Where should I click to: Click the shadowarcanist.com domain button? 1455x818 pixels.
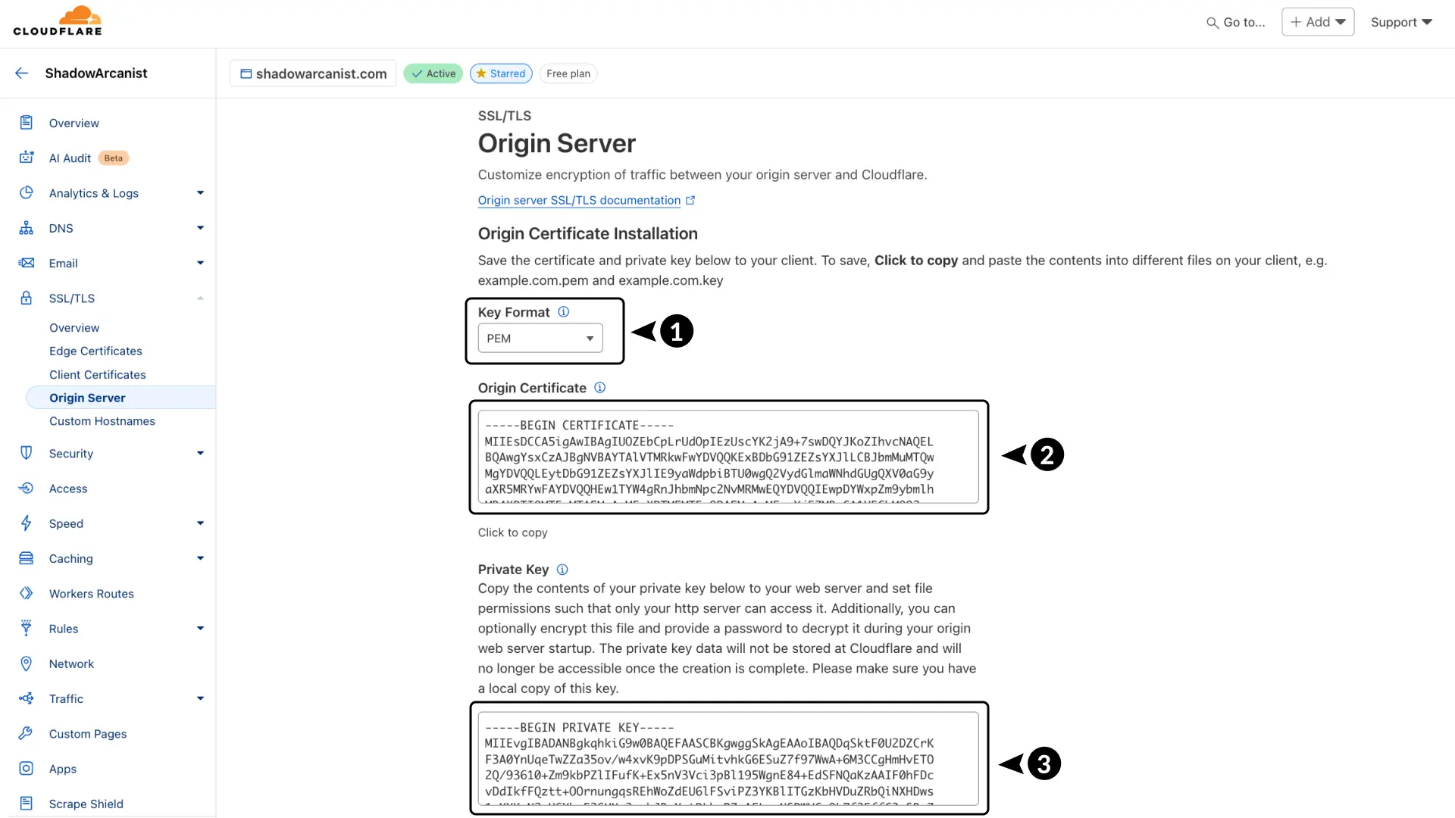click(x=313, y=73)
